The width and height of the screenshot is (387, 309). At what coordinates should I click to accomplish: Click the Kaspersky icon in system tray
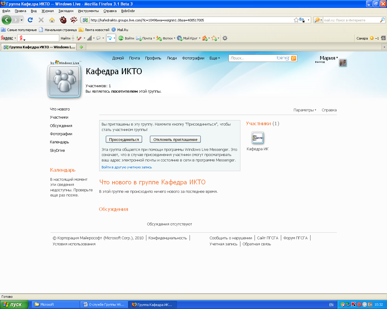pyautogui.click(x=353, y=304)
